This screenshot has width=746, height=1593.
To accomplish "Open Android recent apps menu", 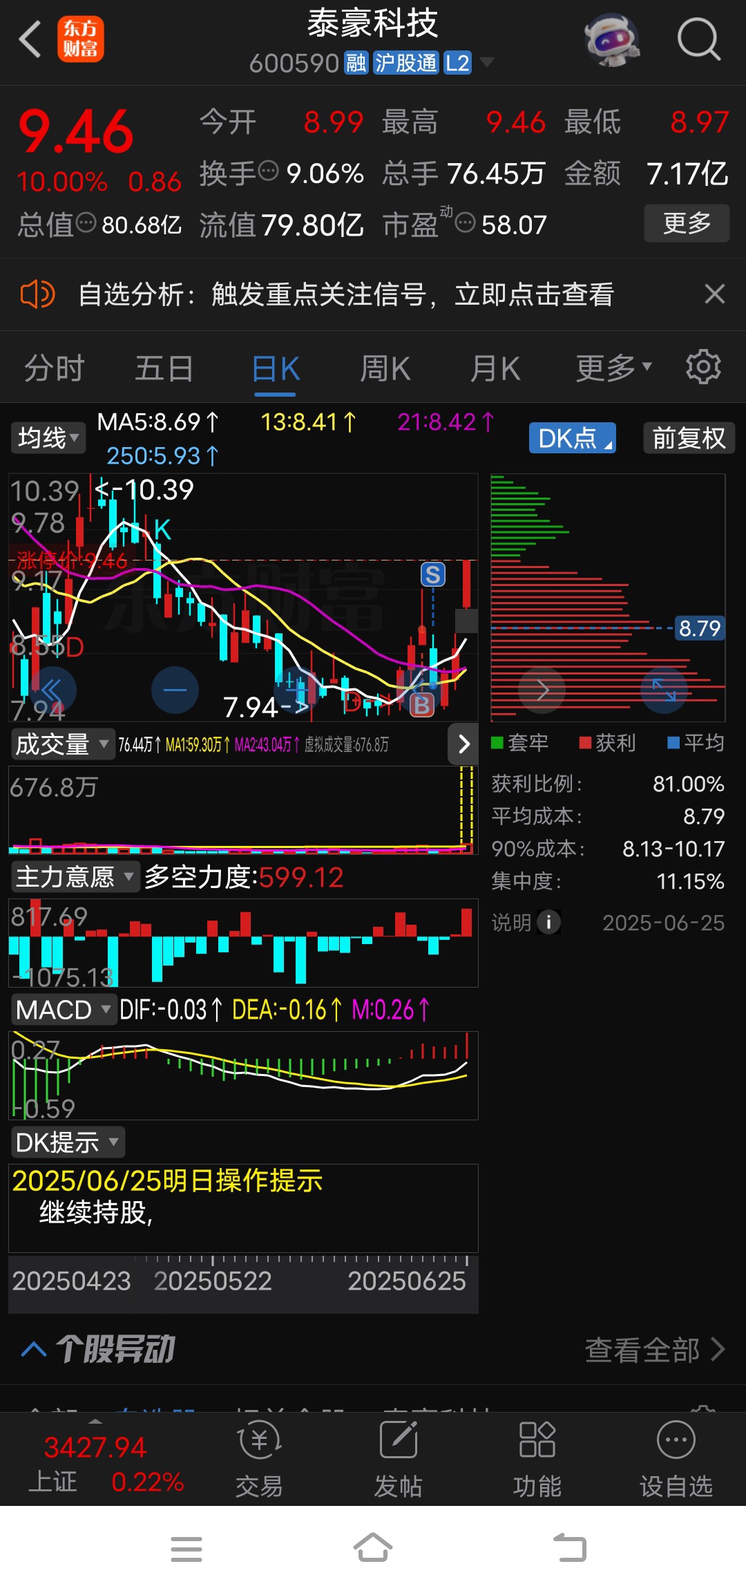I will click(186, 1549).
